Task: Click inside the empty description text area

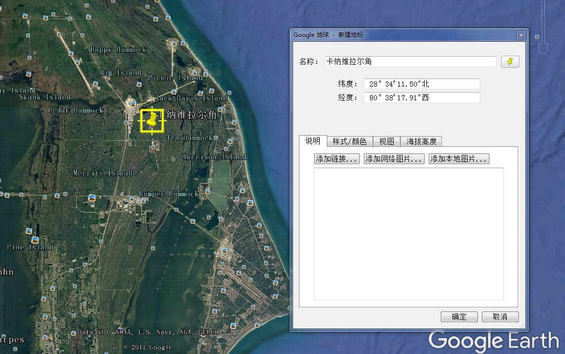Action: pyautogui.click(x=408, y=233)
